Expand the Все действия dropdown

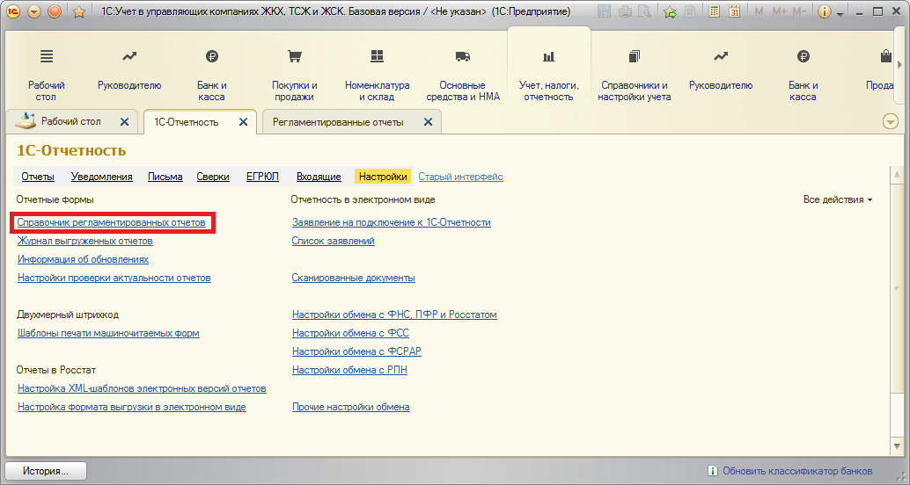[x=838, y=200]
